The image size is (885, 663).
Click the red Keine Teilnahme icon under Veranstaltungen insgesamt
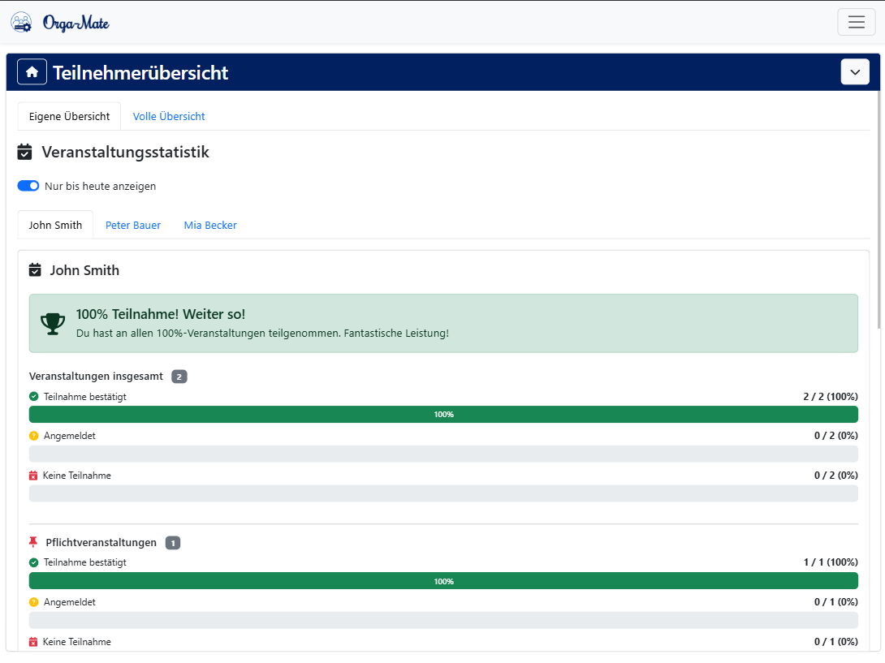tap(34, 476)
